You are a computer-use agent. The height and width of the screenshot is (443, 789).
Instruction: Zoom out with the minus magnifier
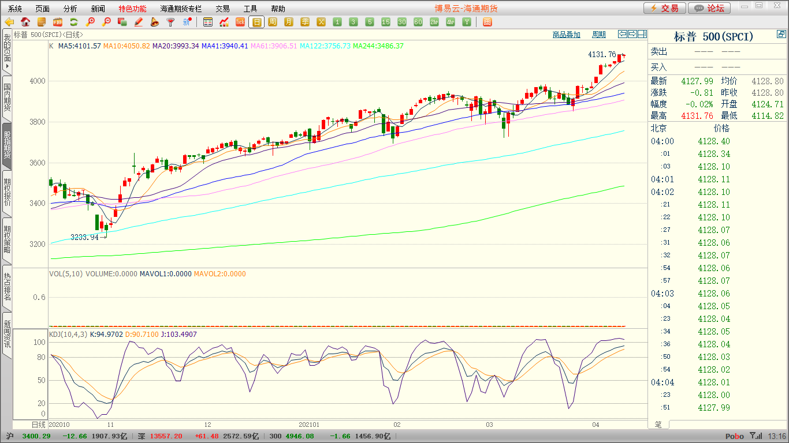106,22
